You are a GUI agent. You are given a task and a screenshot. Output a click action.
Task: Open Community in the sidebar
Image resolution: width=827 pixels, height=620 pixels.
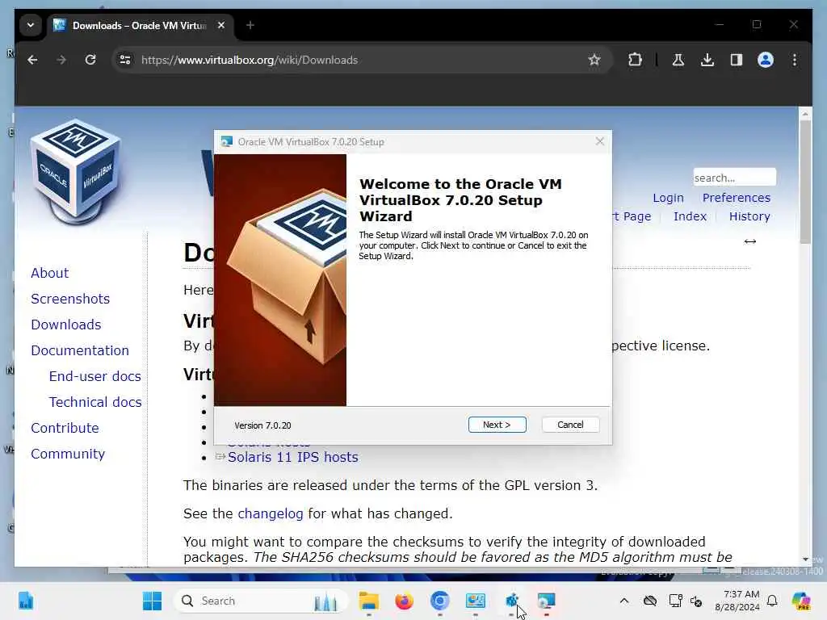coord(68,454)
